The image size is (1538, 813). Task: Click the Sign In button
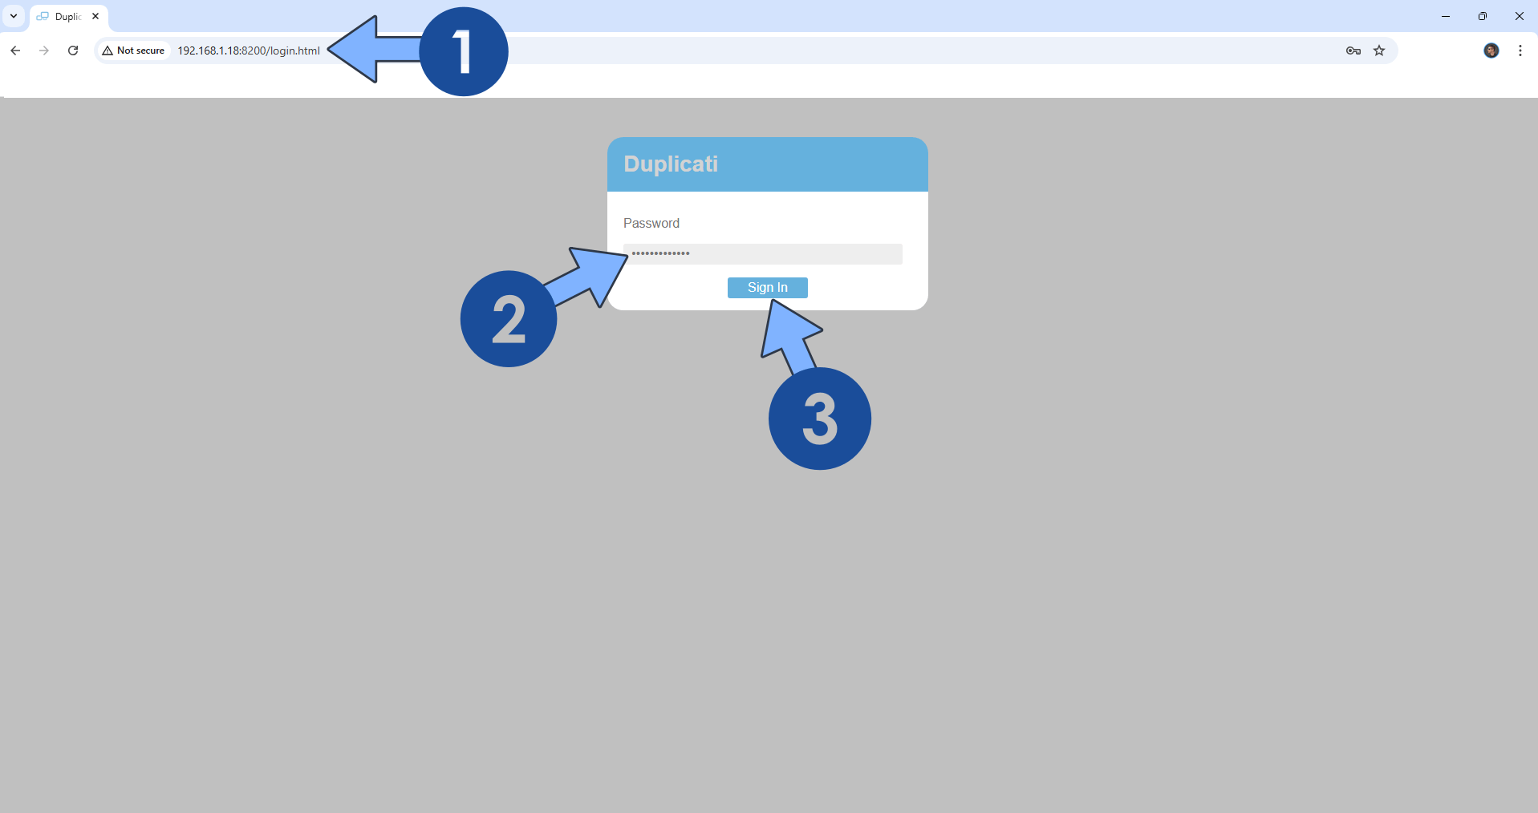pos(768,288)
